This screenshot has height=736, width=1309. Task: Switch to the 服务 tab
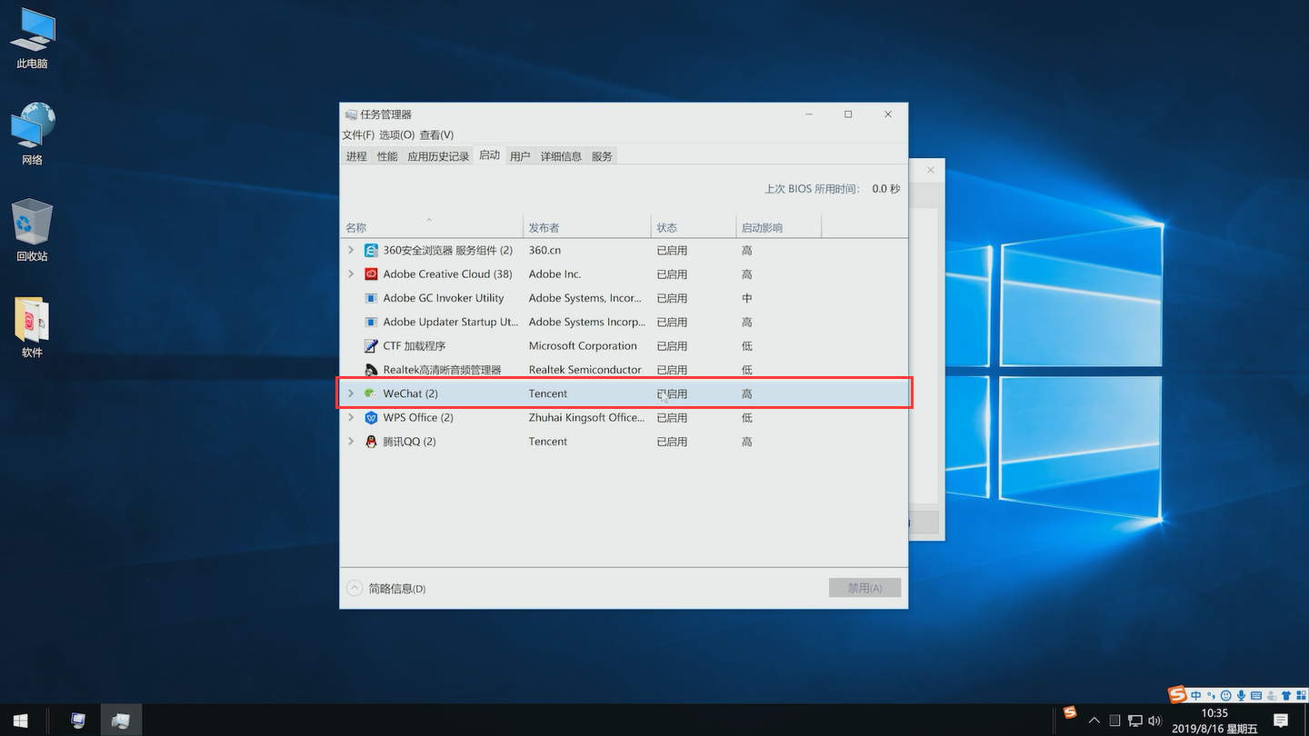(602, 156)
